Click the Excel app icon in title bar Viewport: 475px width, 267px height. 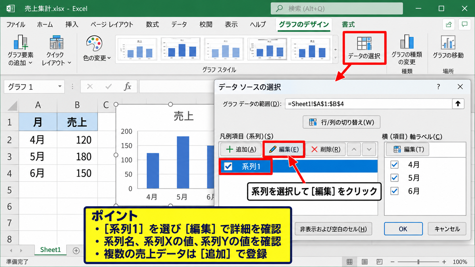pyautogui.click(x=11, y=9)
